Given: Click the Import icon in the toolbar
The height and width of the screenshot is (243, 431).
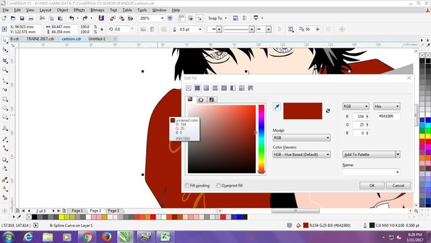Looking at the screenshot, I should point(112,18).
